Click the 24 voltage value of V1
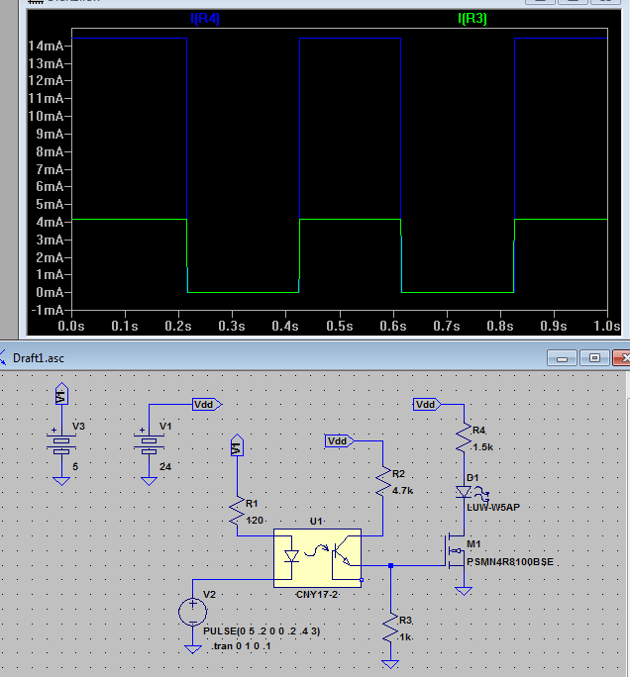Viewport: 630px width, 677px height. [165, 467]
